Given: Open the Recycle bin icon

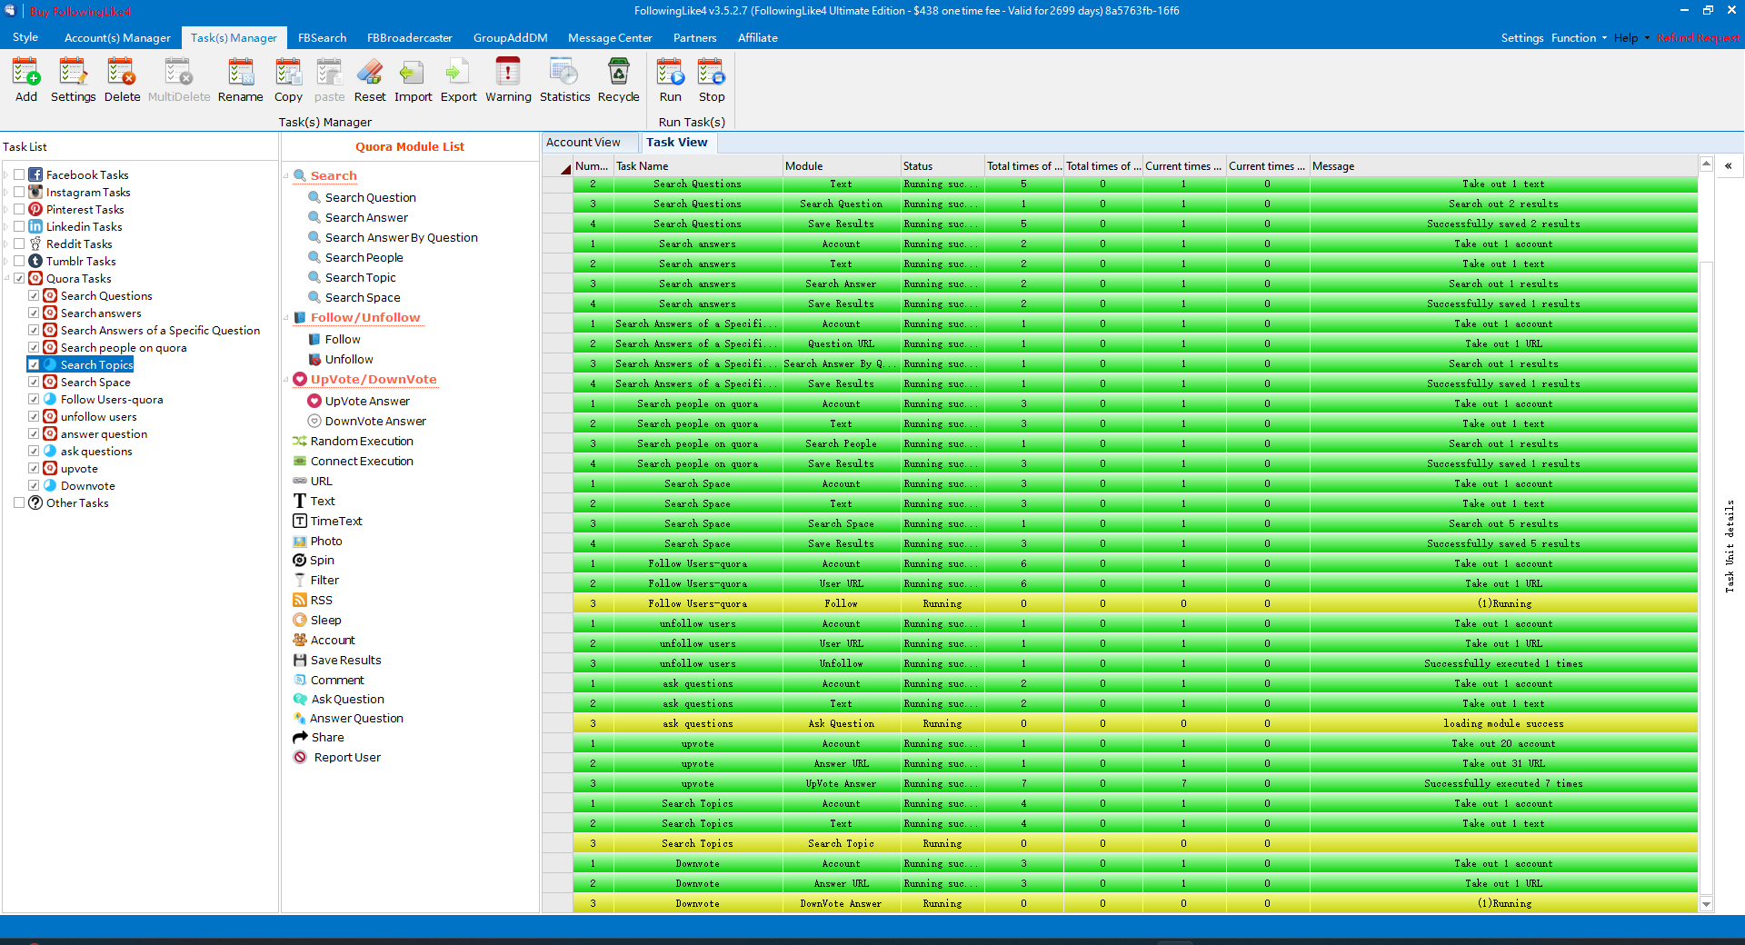Looking at the screenshot, I should [x=618, y=80].
